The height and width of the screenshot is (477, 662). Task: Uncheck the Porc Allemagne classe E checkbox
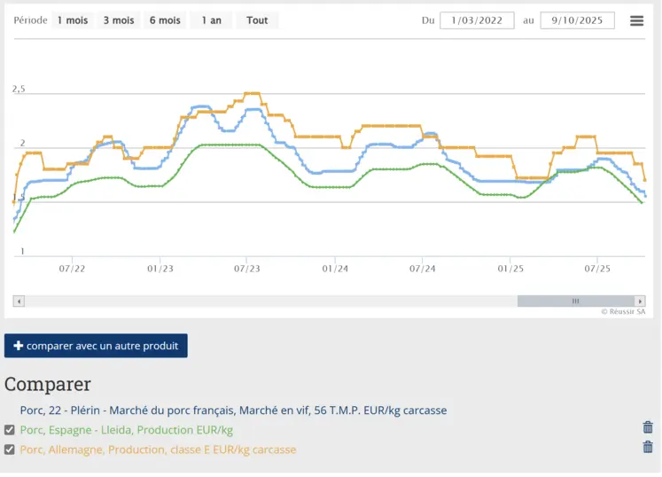(10, 450)
